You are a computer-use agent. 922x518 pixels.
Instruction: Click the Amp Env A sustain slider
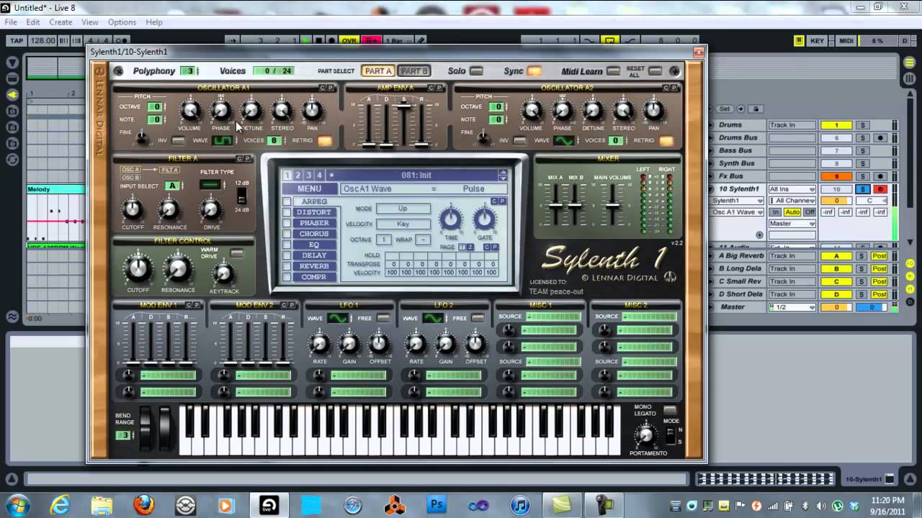pyautogui.click(x=404, y=107)
